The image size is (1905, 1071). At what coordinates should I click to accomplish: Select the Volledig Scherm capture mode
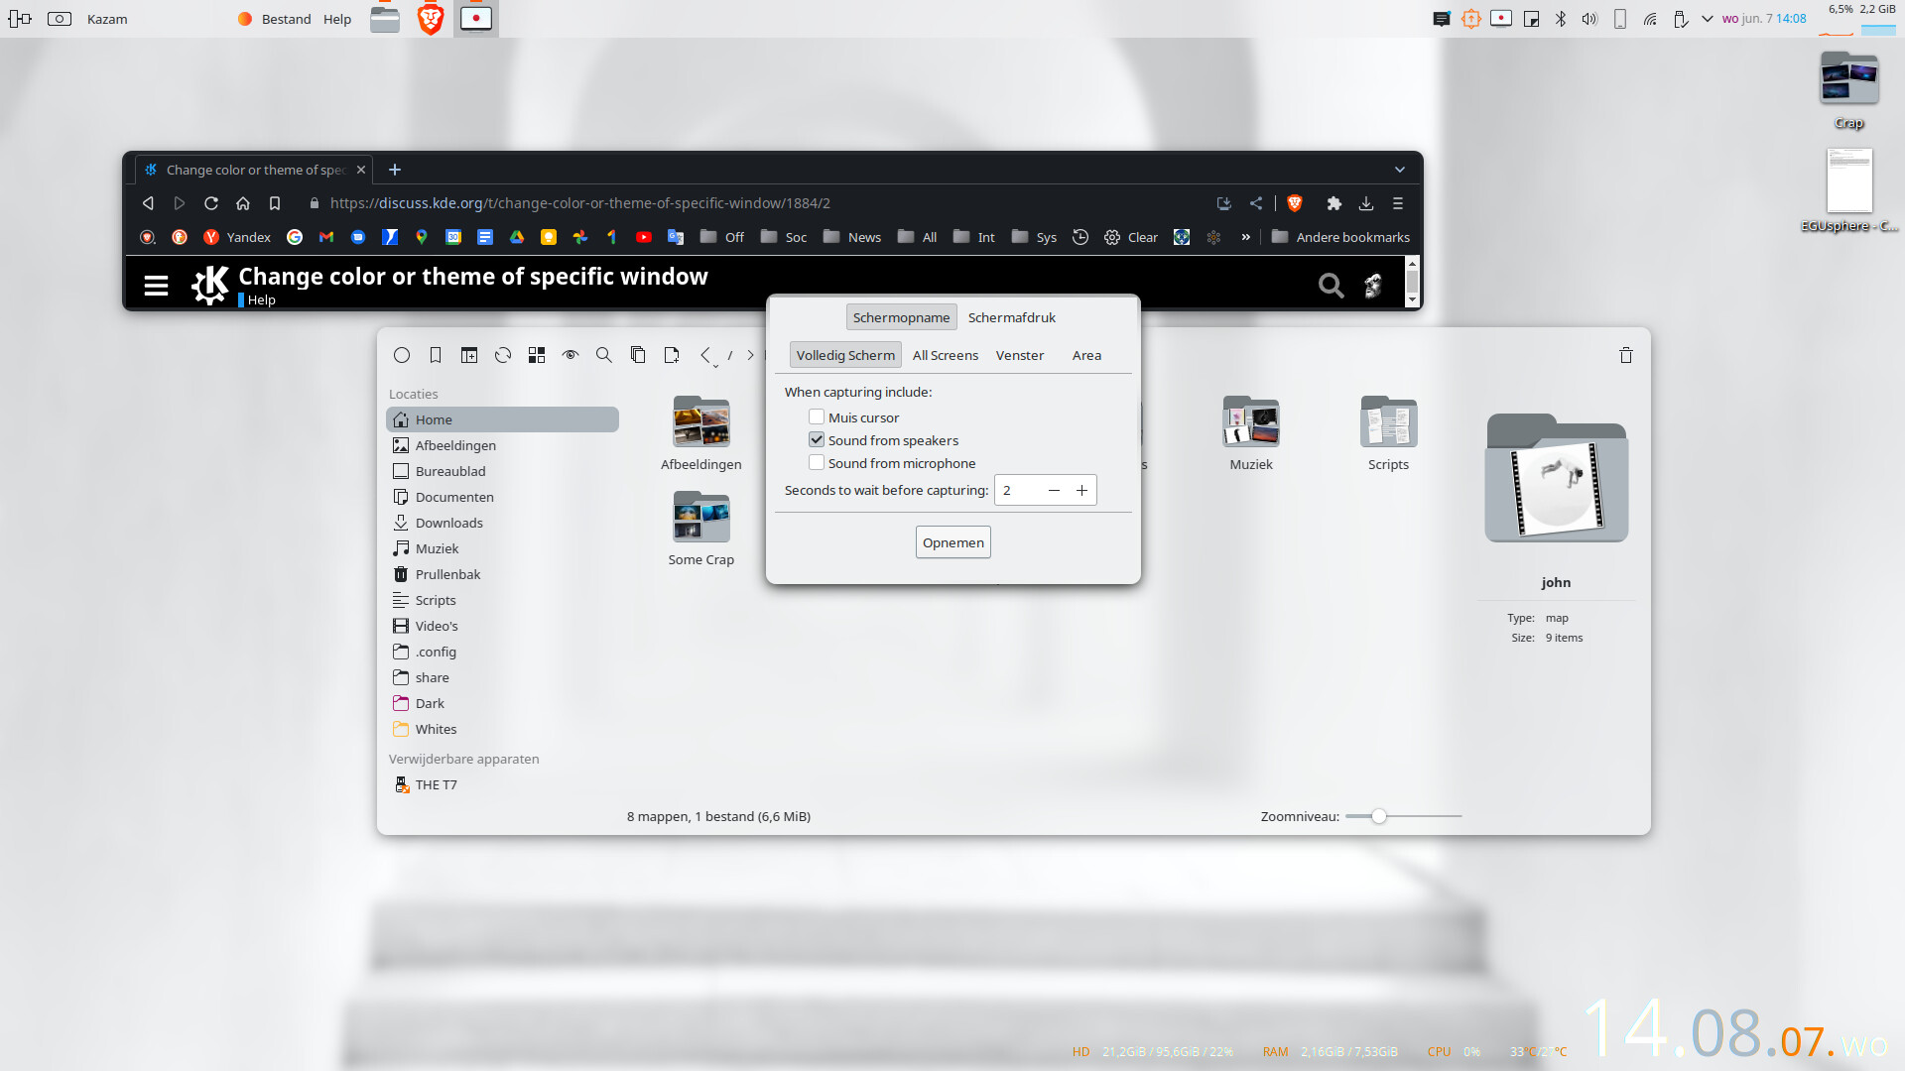[x=845, y=355]
